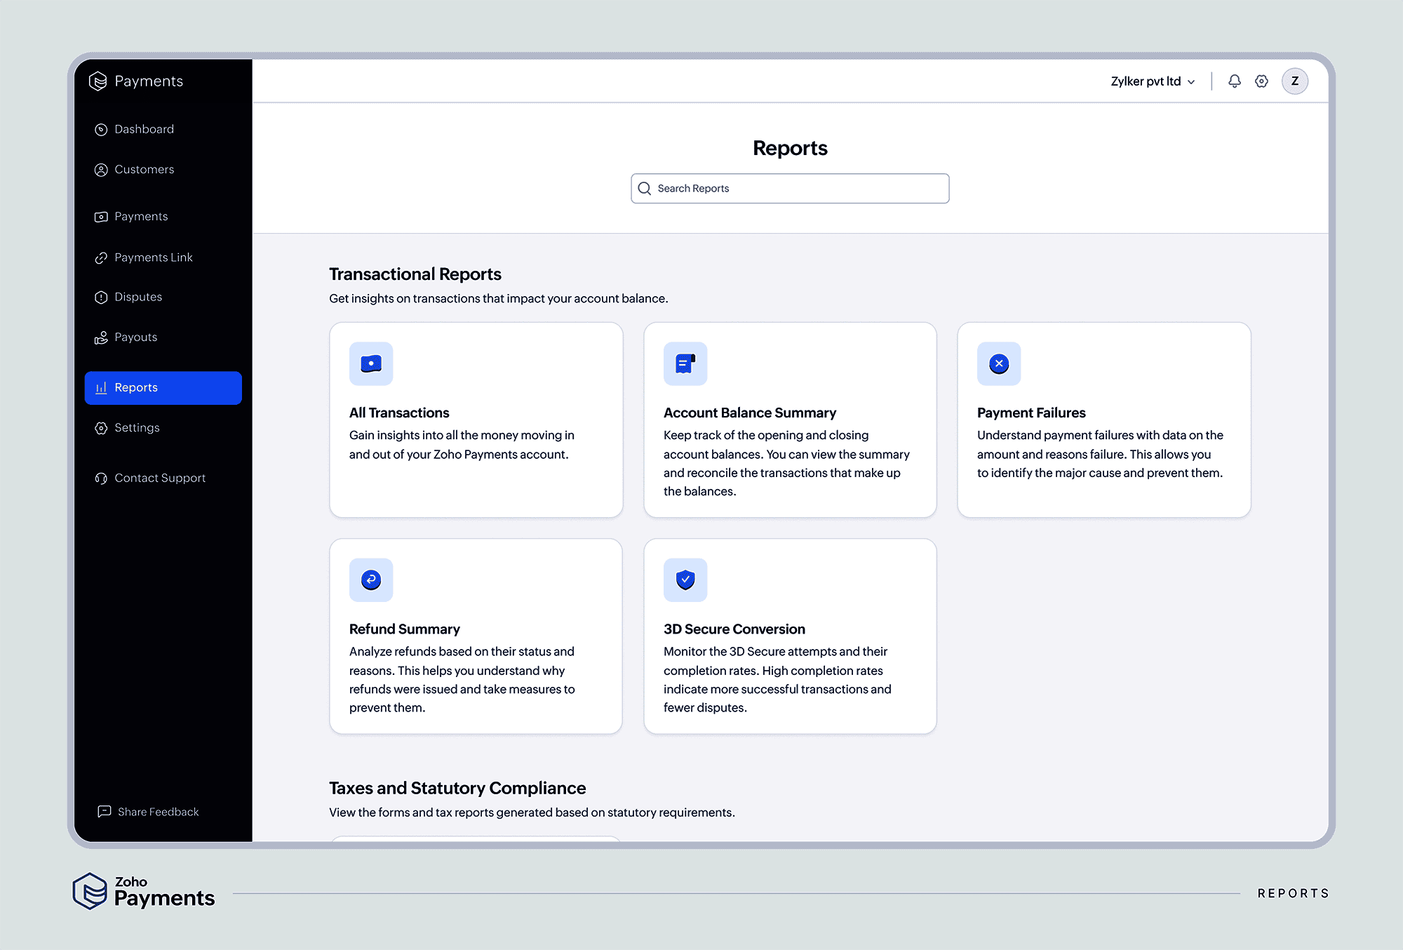Viewport: 1403px width, 950px height.
Task: Select the Payments Link chain icon
Action: [x=101, y=257]
